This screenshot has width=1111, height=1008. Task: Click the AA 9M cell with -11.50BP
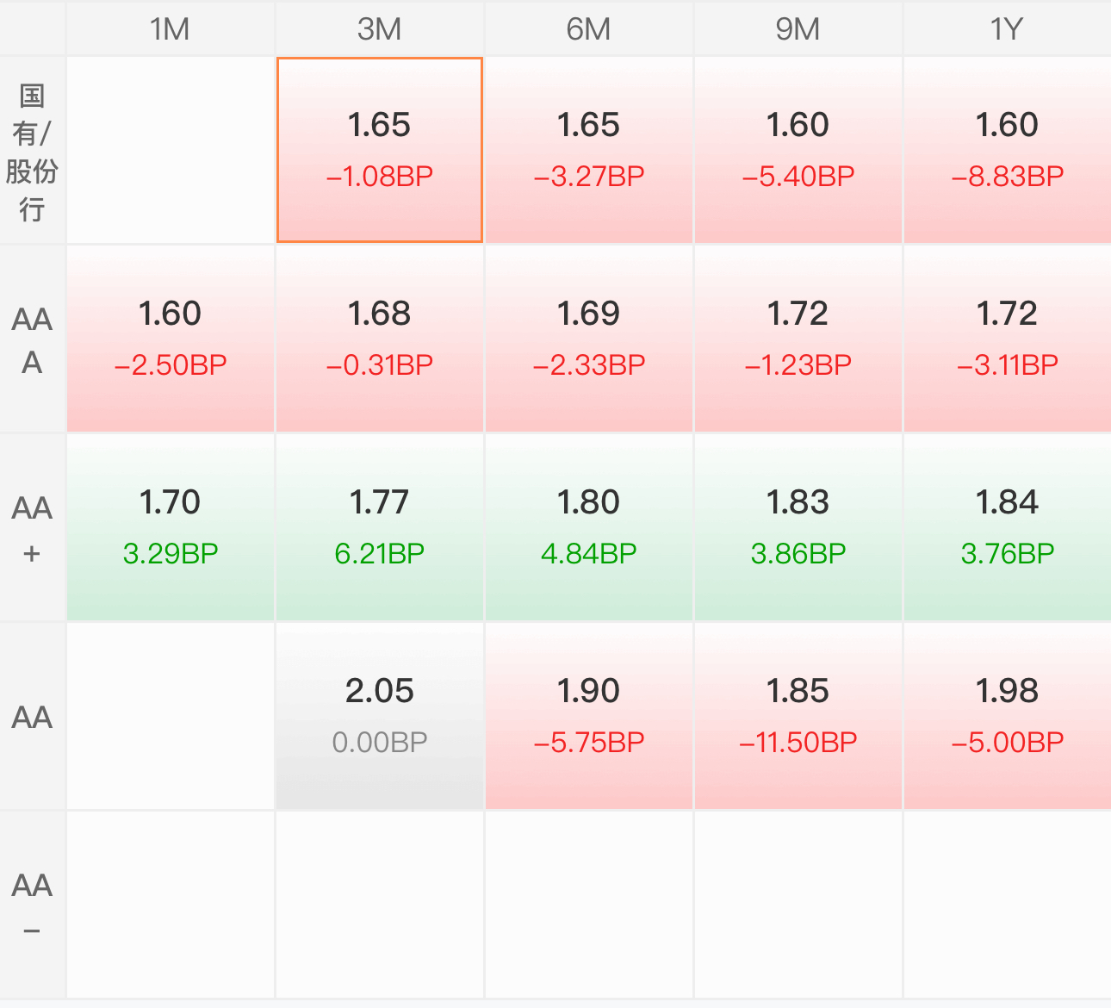pos(798,716)
